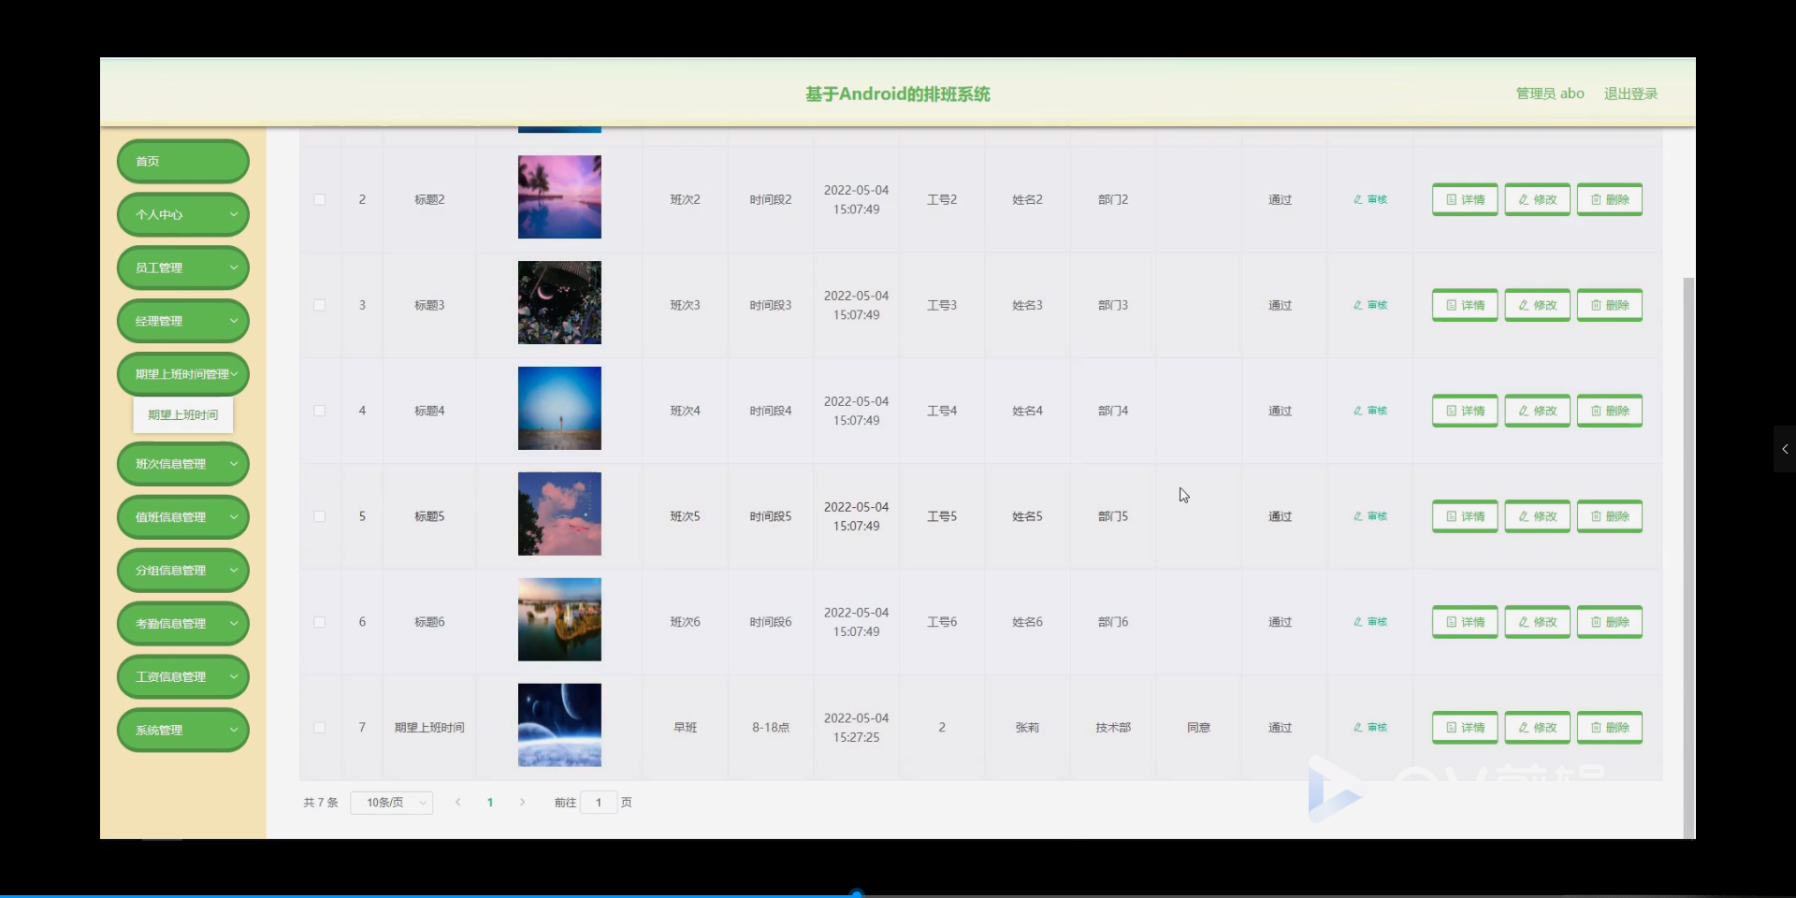Select the 期望上班时间 submenu item
This screenshot has height=898, width=1796.
click(182, 414)
